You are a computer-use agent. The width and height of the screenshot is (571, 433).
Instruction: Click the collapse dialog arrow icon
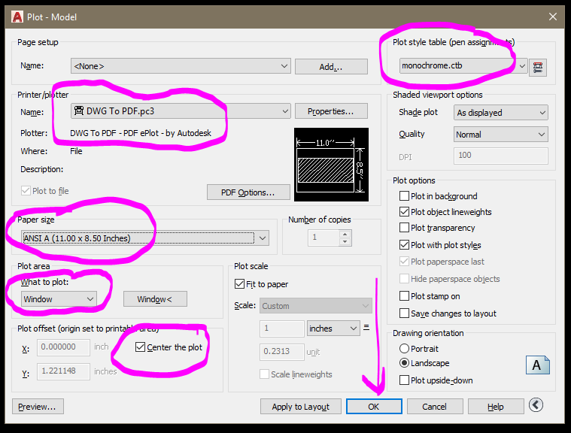[536, 404]
